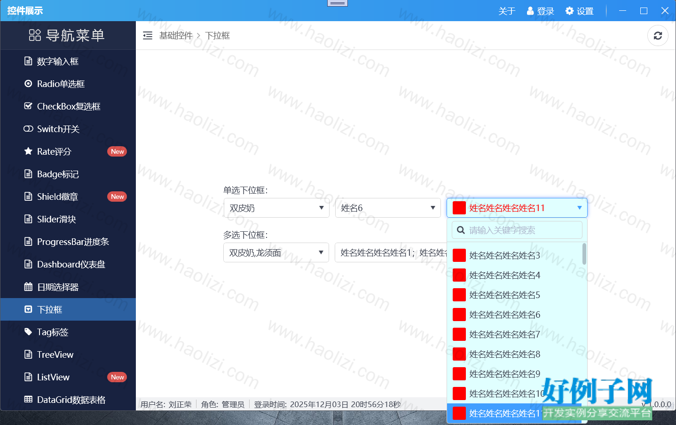Open the 双皮奶,龙须面 multi-select dropdown

(x=276, y=252)
